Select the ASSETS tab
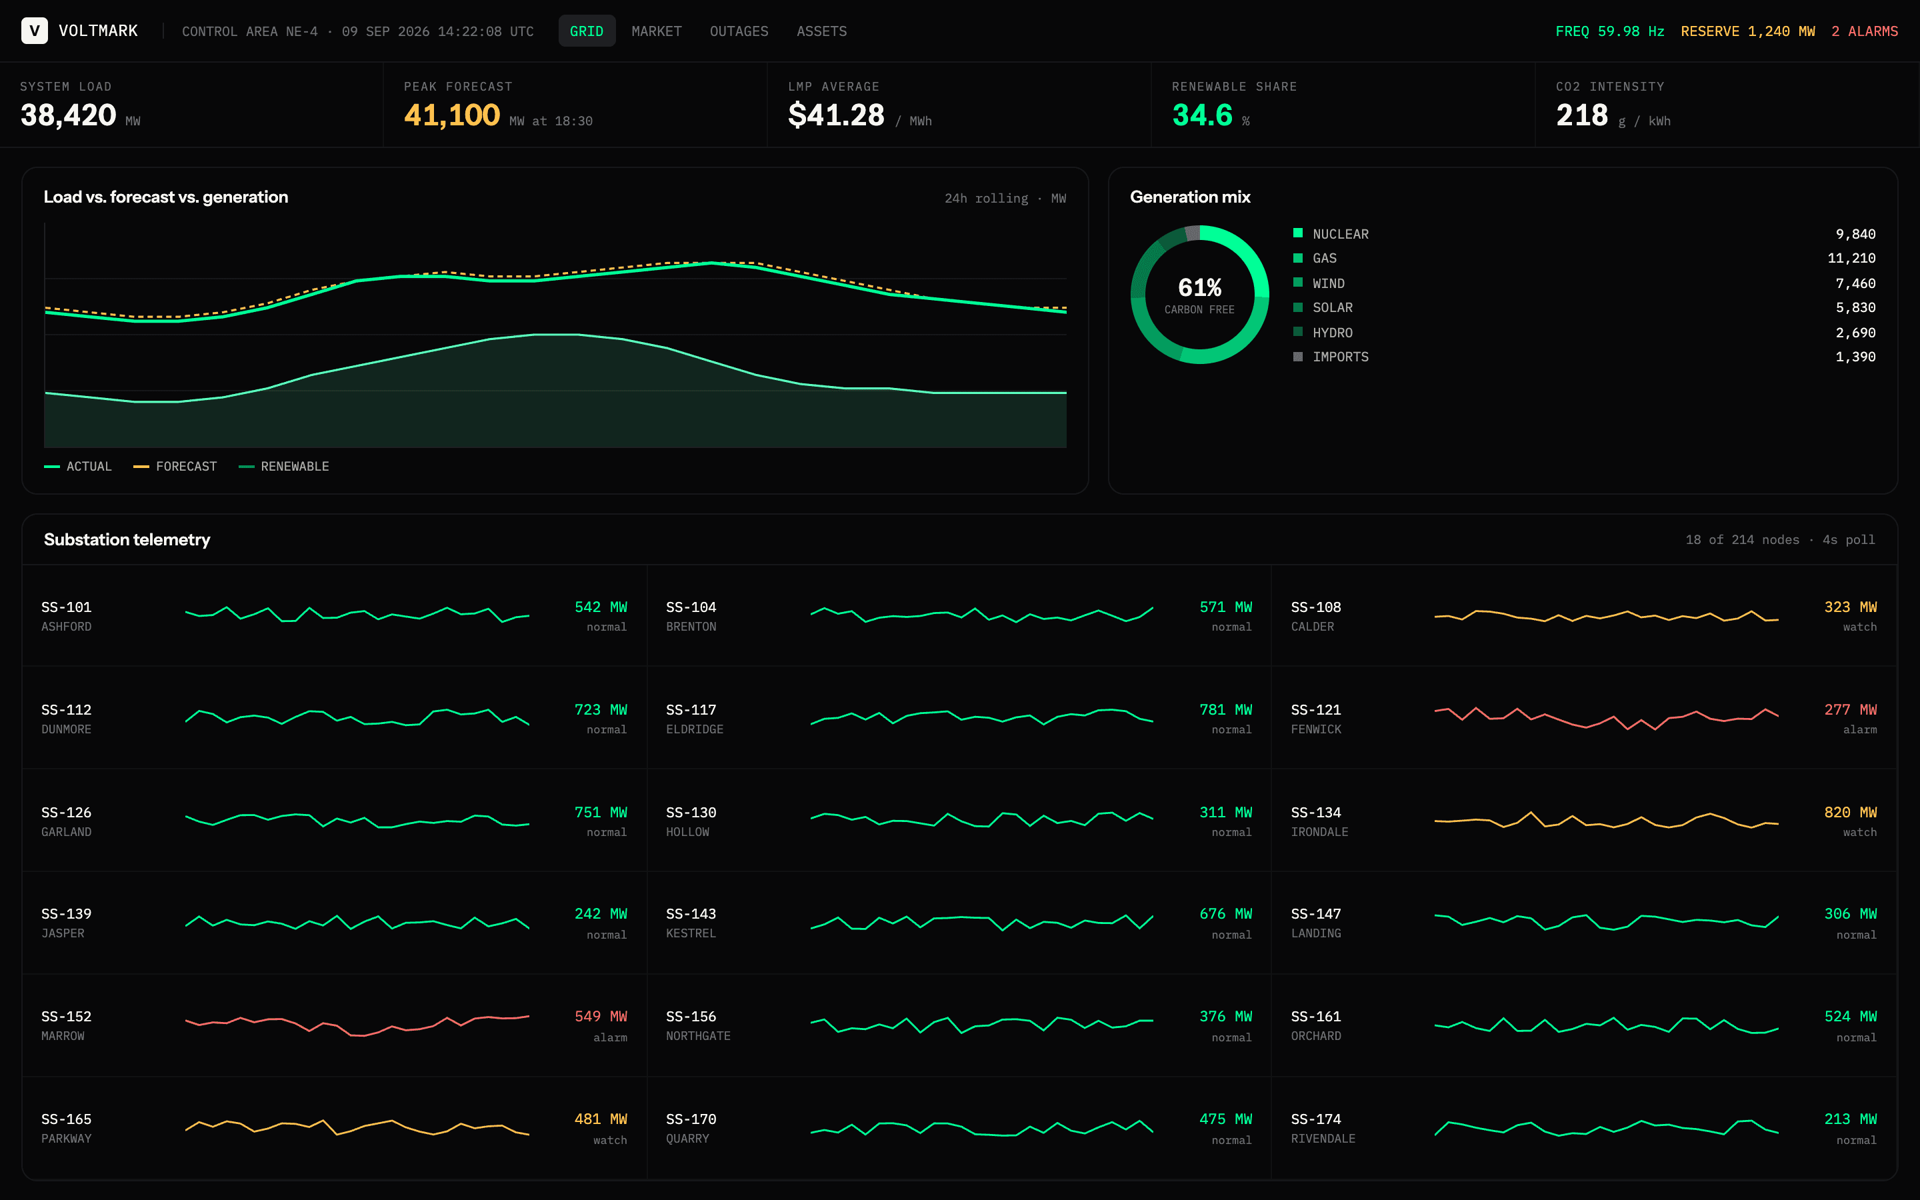The image size is (1920, 1200). click(821, 31)
